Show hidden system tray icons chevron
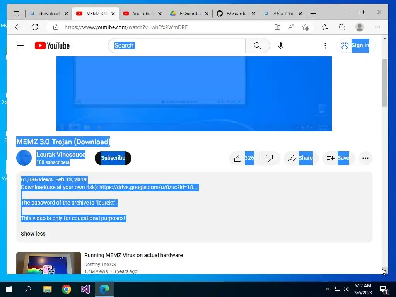This screenshot has height=297, width=396. point(327,289)
